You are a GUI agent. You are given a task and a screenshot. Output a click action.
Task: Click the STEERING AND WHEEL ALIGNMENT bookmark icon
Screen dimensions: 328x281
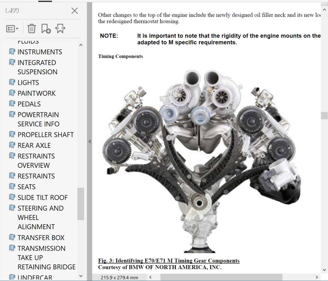pyautogui.click(x=12, y=208)
